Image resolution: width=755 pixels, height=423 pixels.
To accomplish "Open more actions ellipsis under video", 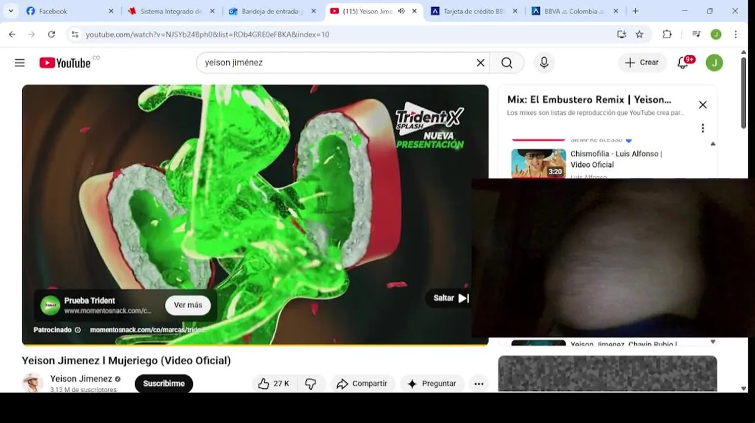I will (479, 384).
